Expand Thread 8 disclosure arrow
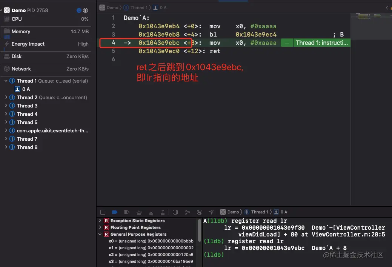Screen dimensions: 392x267 [6, 147]
